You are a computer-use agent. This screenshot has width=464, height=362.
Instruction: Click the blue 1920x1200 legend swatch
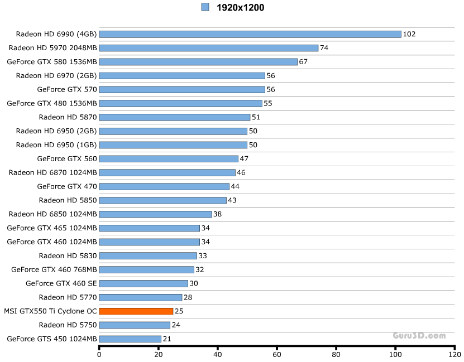click(x=205, y=7)
